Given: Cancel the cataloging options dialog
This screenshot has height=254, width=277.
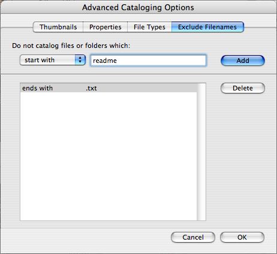Looking at the screenshot, I should 193,237.
